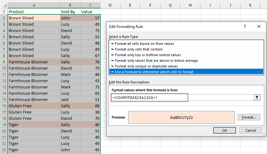Select column B header

click(70, 5)
